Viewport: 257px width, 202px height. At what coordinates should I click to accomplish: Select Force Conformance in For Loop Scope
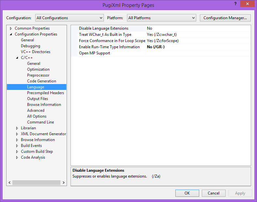click(111, 41)
